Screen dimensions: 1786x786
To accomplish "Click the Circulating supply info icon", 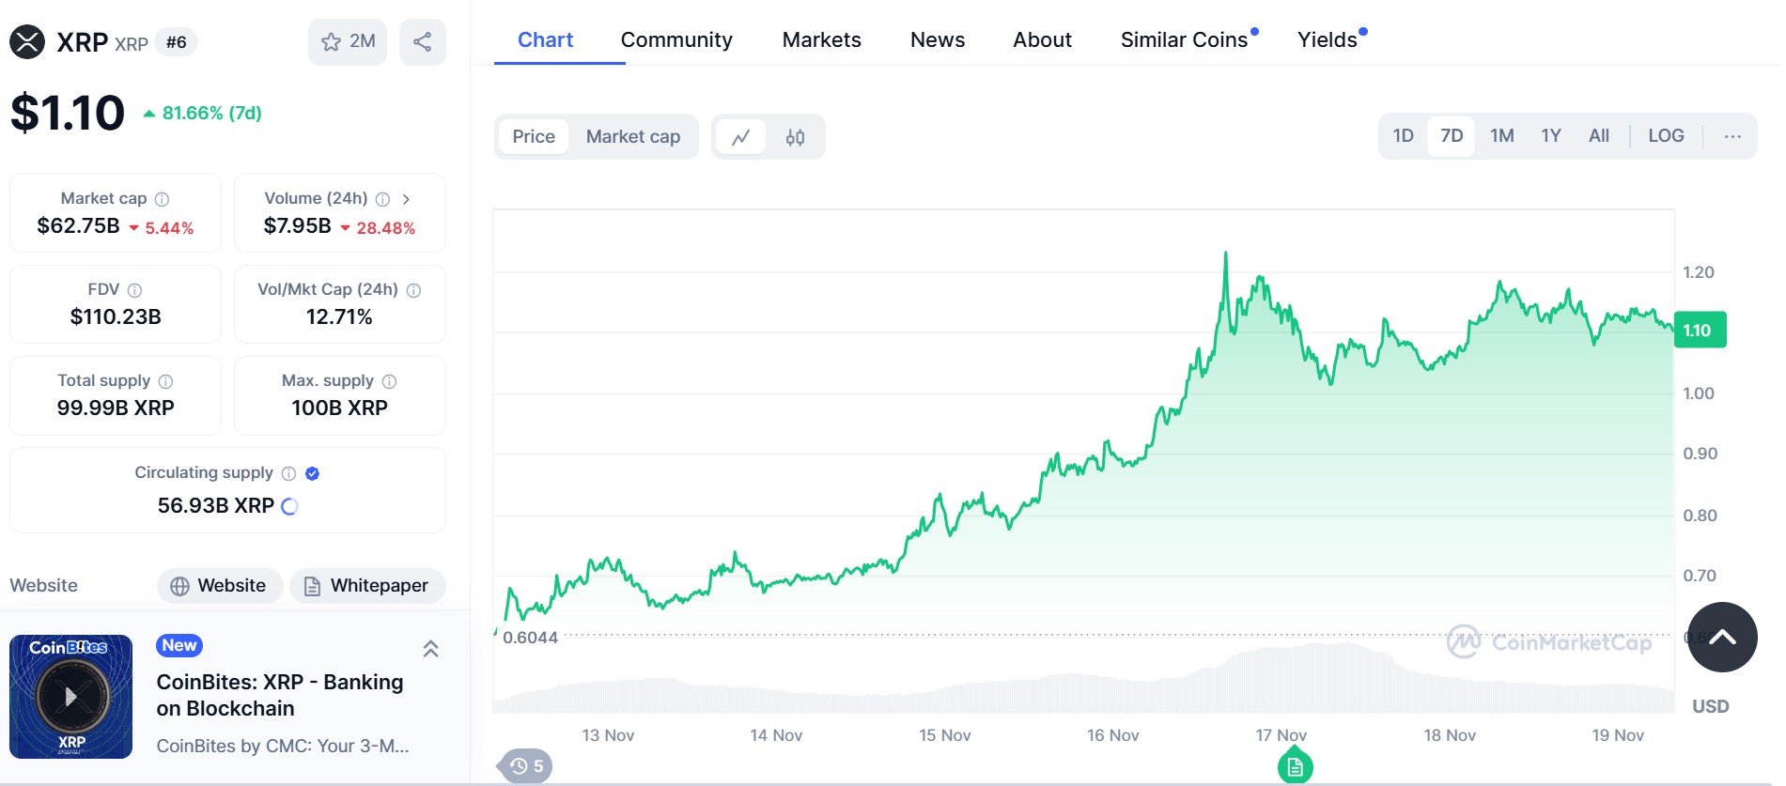I will [288, 473].
